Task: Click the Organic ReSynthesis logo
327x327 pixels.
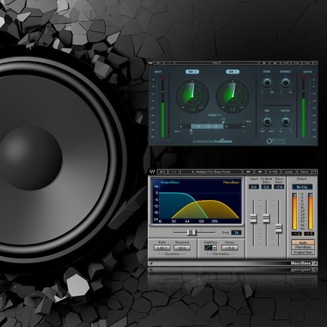Action: click(x=277, y=141)
